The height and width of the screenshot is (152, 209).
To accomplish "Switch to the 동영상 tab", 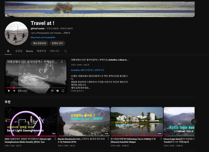I will pyautogui.click(x=19, y=51).
